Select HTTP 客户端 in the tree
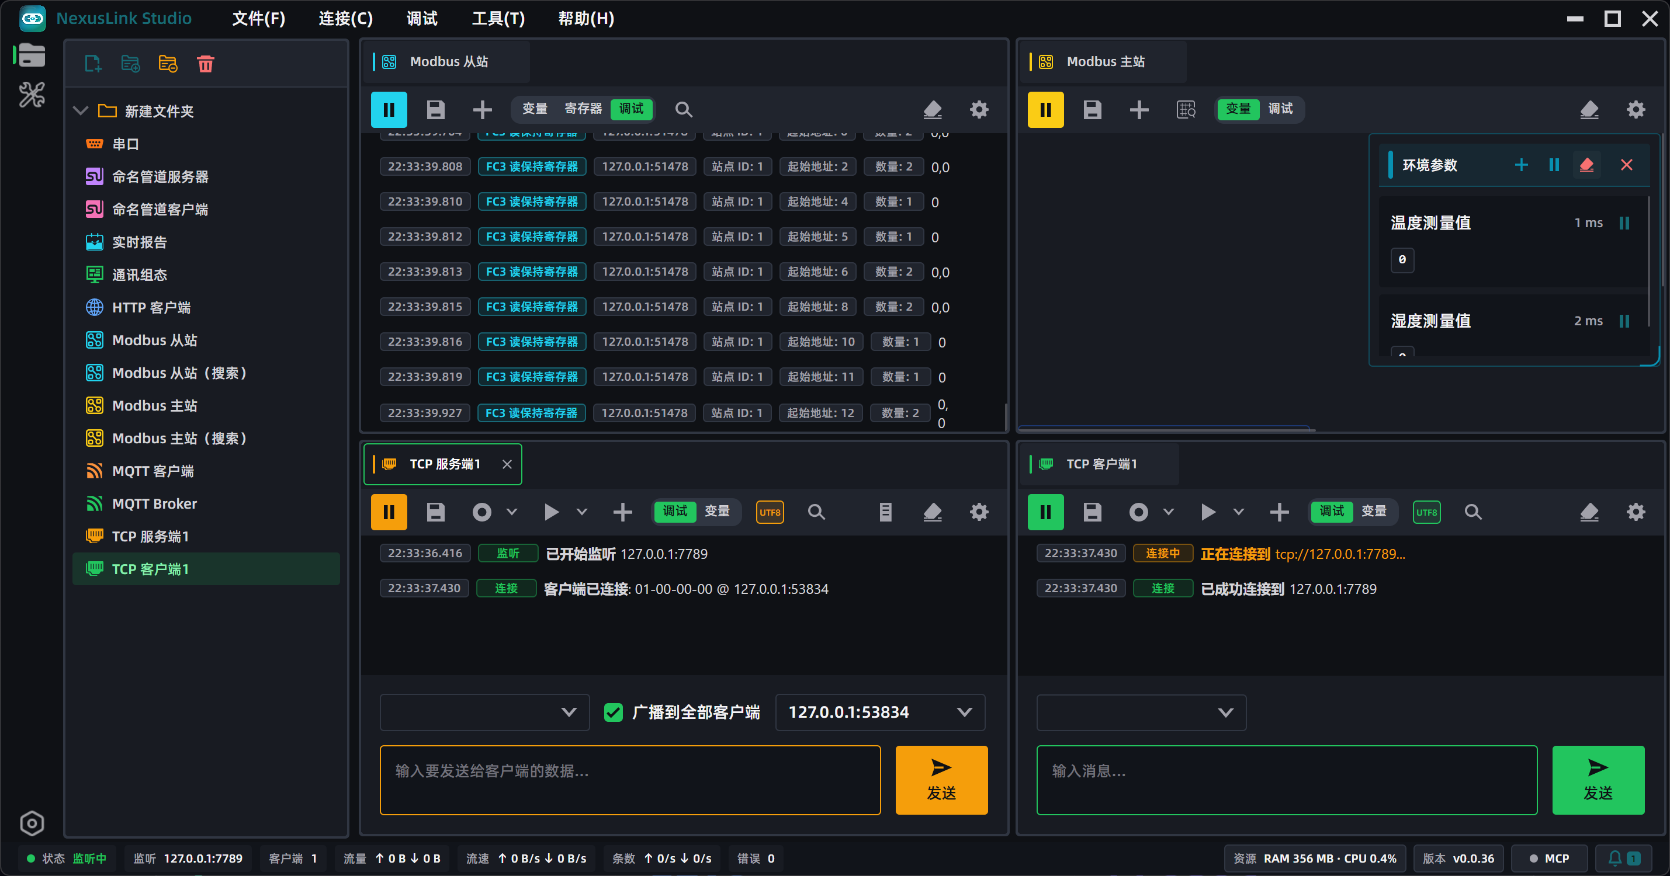 coord(206,307)
